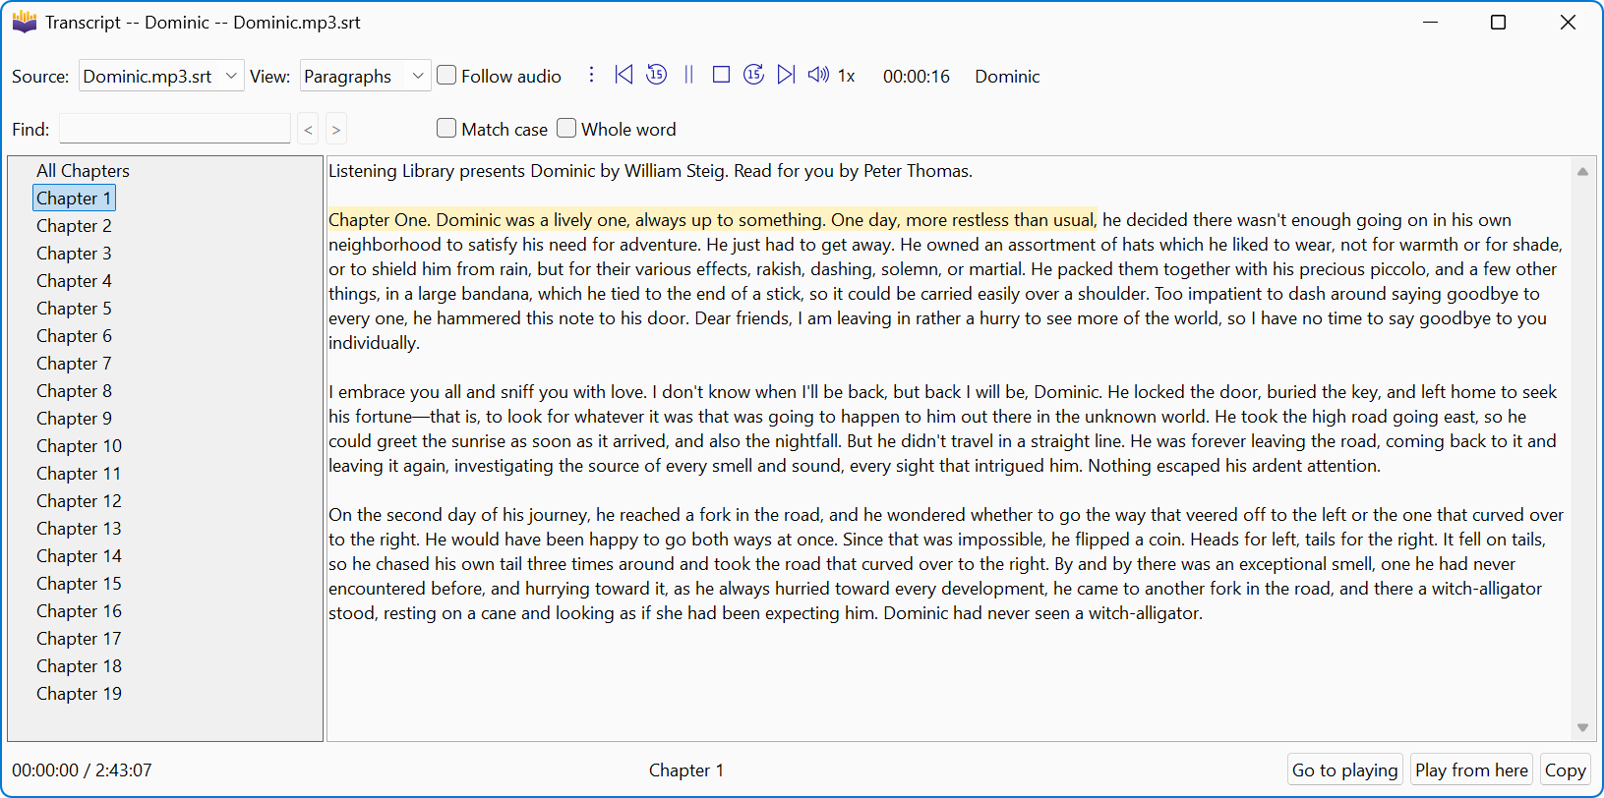The image size is (1604, 798).
Task: Select All Chapters in the list
Action: pyautogui.click(x=83, y=171)
